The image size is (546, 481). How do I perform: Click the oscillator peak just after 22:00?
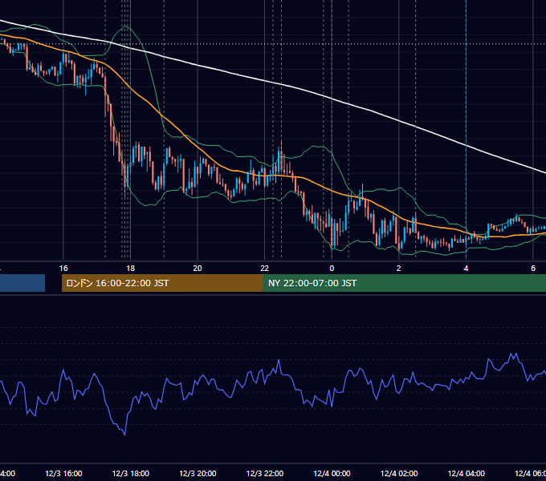tap(279, 361)
